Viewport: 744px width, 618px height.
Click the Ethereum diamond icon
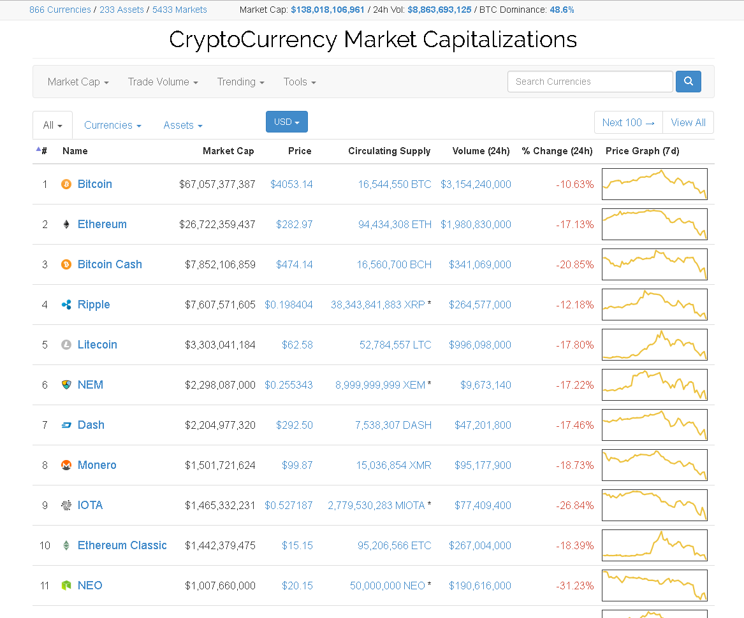(66, 224)
